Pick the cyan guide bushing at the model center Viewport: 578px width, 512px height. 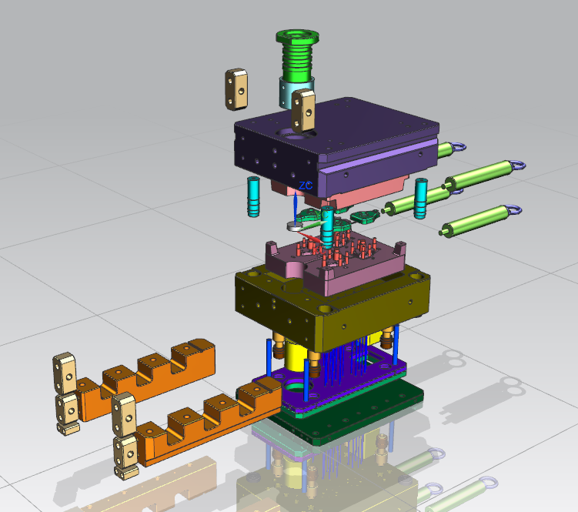(327, 228)
